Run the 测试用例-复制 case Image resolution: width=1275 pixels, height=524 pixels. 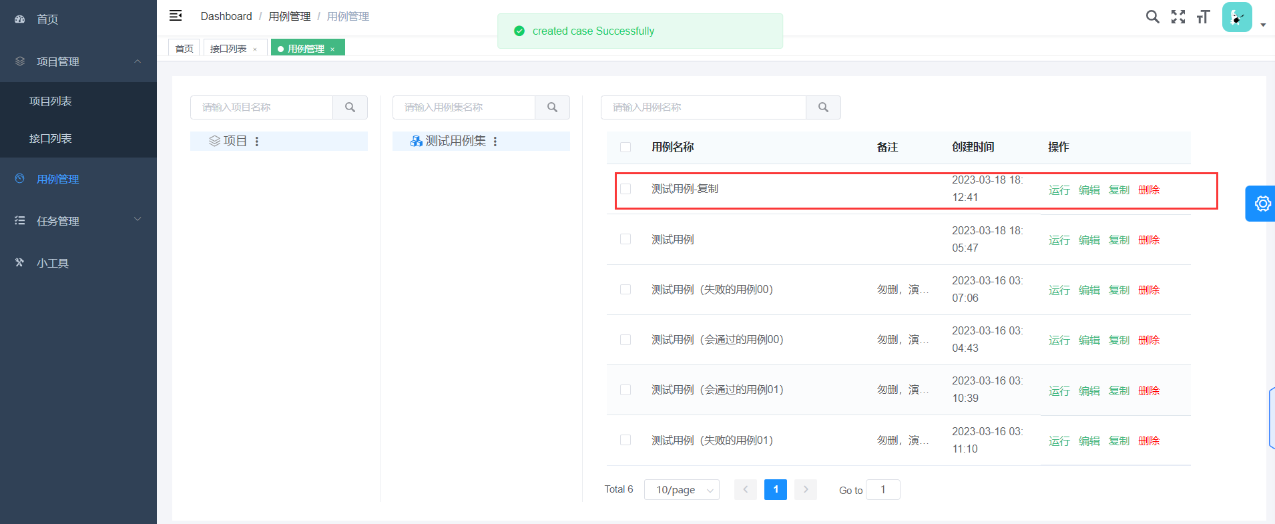pyautogui.click(x=1059, y=190)
